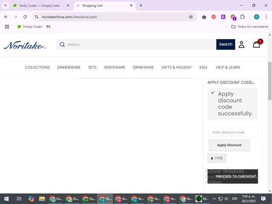Open the network icon in system tray
This screenshot has height=204, width=272.
[x=221, y=199]
